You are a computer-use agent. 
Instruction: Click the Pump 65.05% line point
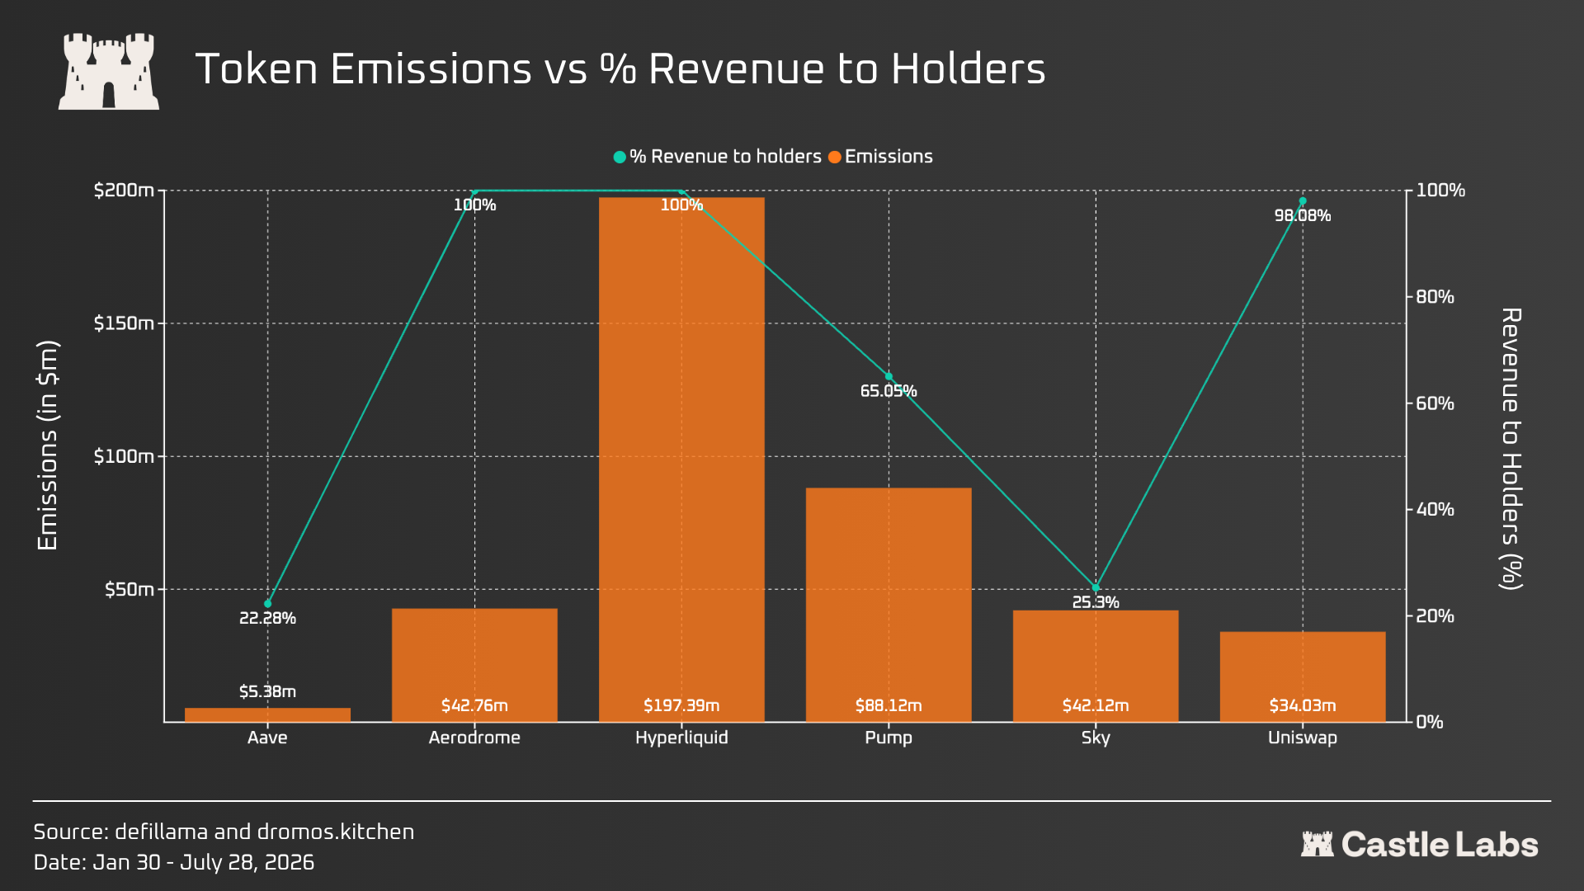point(889,376)
